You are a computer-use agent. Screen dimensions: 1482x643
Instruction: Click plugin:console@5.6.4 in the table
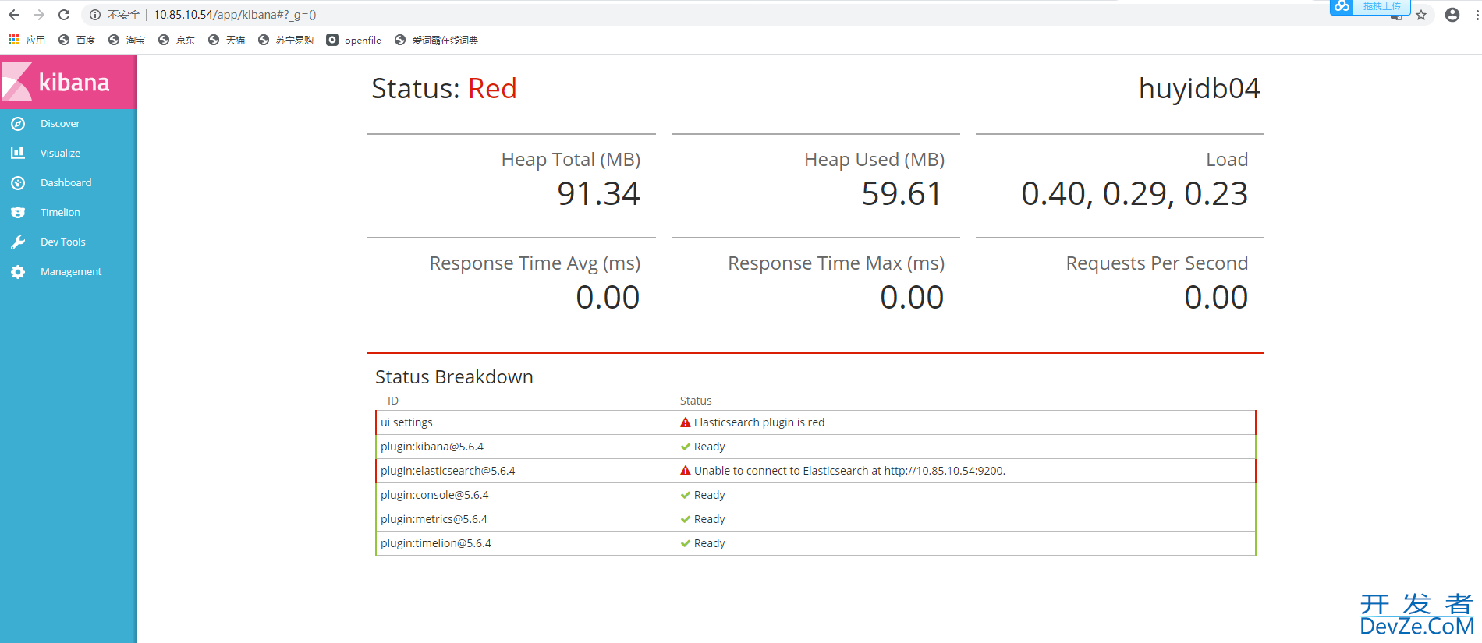(434, 495)
